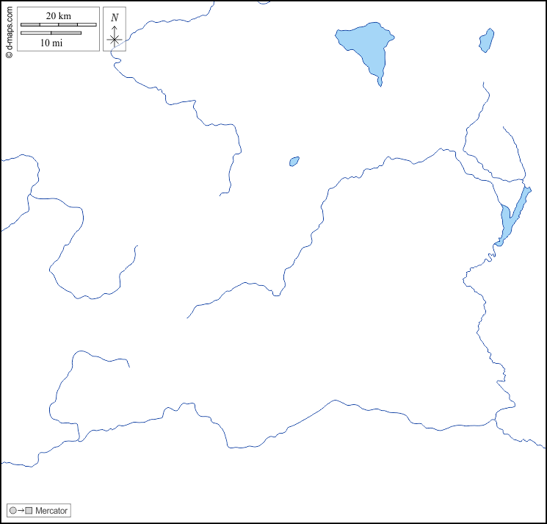Viewport: 547px width, 524px height.
Task: Click the Mercator projection label
Action: (x=51, y=511)
